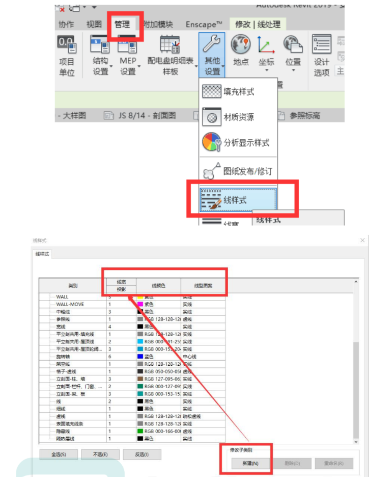Switch to the 协作 ribbon tab
This screenshot has width=370, height=477.
pos(66,24)
